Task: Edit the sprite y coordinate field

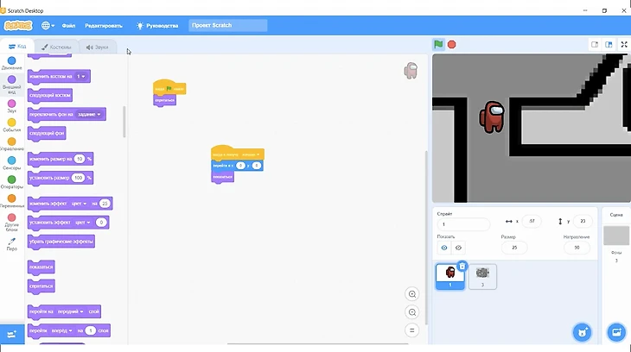Action: tap(583, 222)
